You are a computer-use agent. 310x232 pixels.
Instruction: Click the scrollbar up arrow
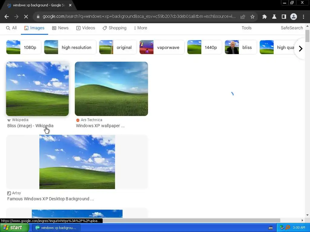coord(308,26)
